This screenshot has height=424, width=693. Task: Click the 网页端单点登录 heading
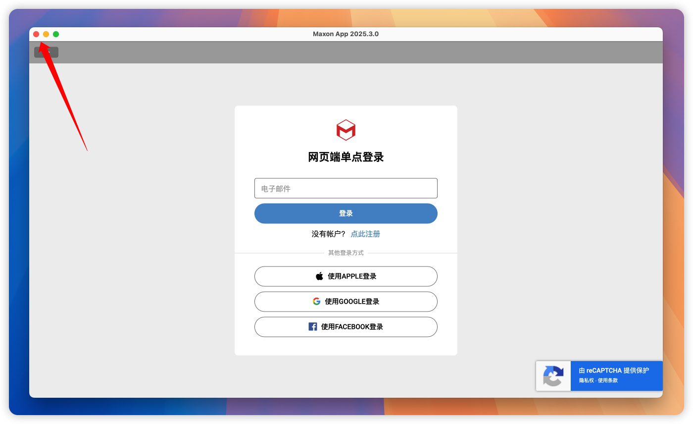346,157
